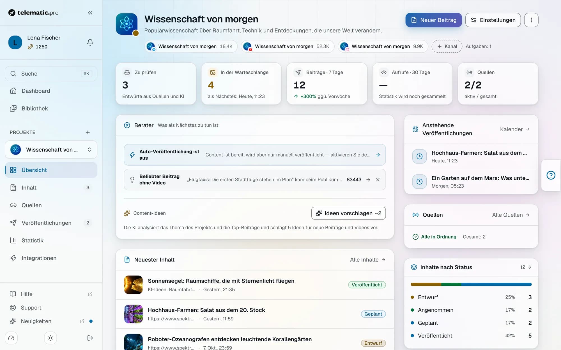Collapse the sidebar with double-chevron icon
Image resolution: width=561 pixels, height=350 pixels.
click(90, 13)
